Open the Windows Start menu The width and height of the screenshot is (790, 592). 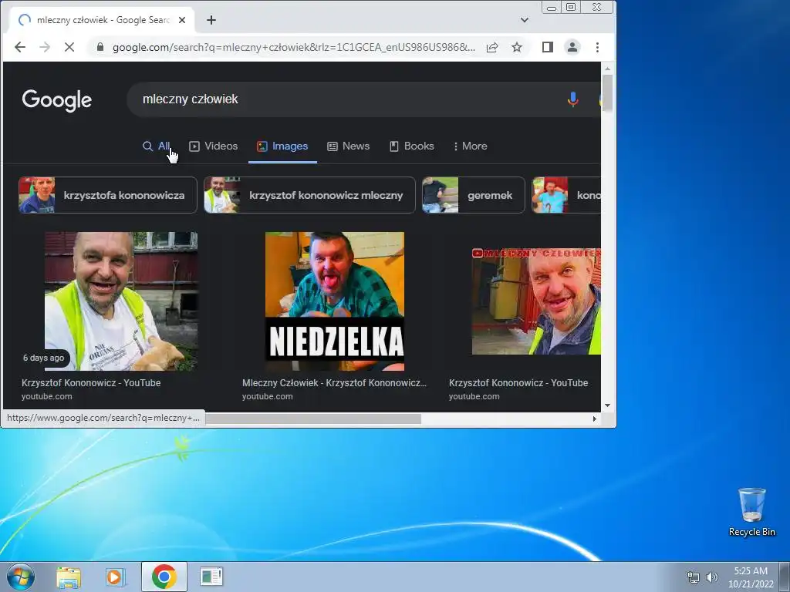click(x=21, y=577)
